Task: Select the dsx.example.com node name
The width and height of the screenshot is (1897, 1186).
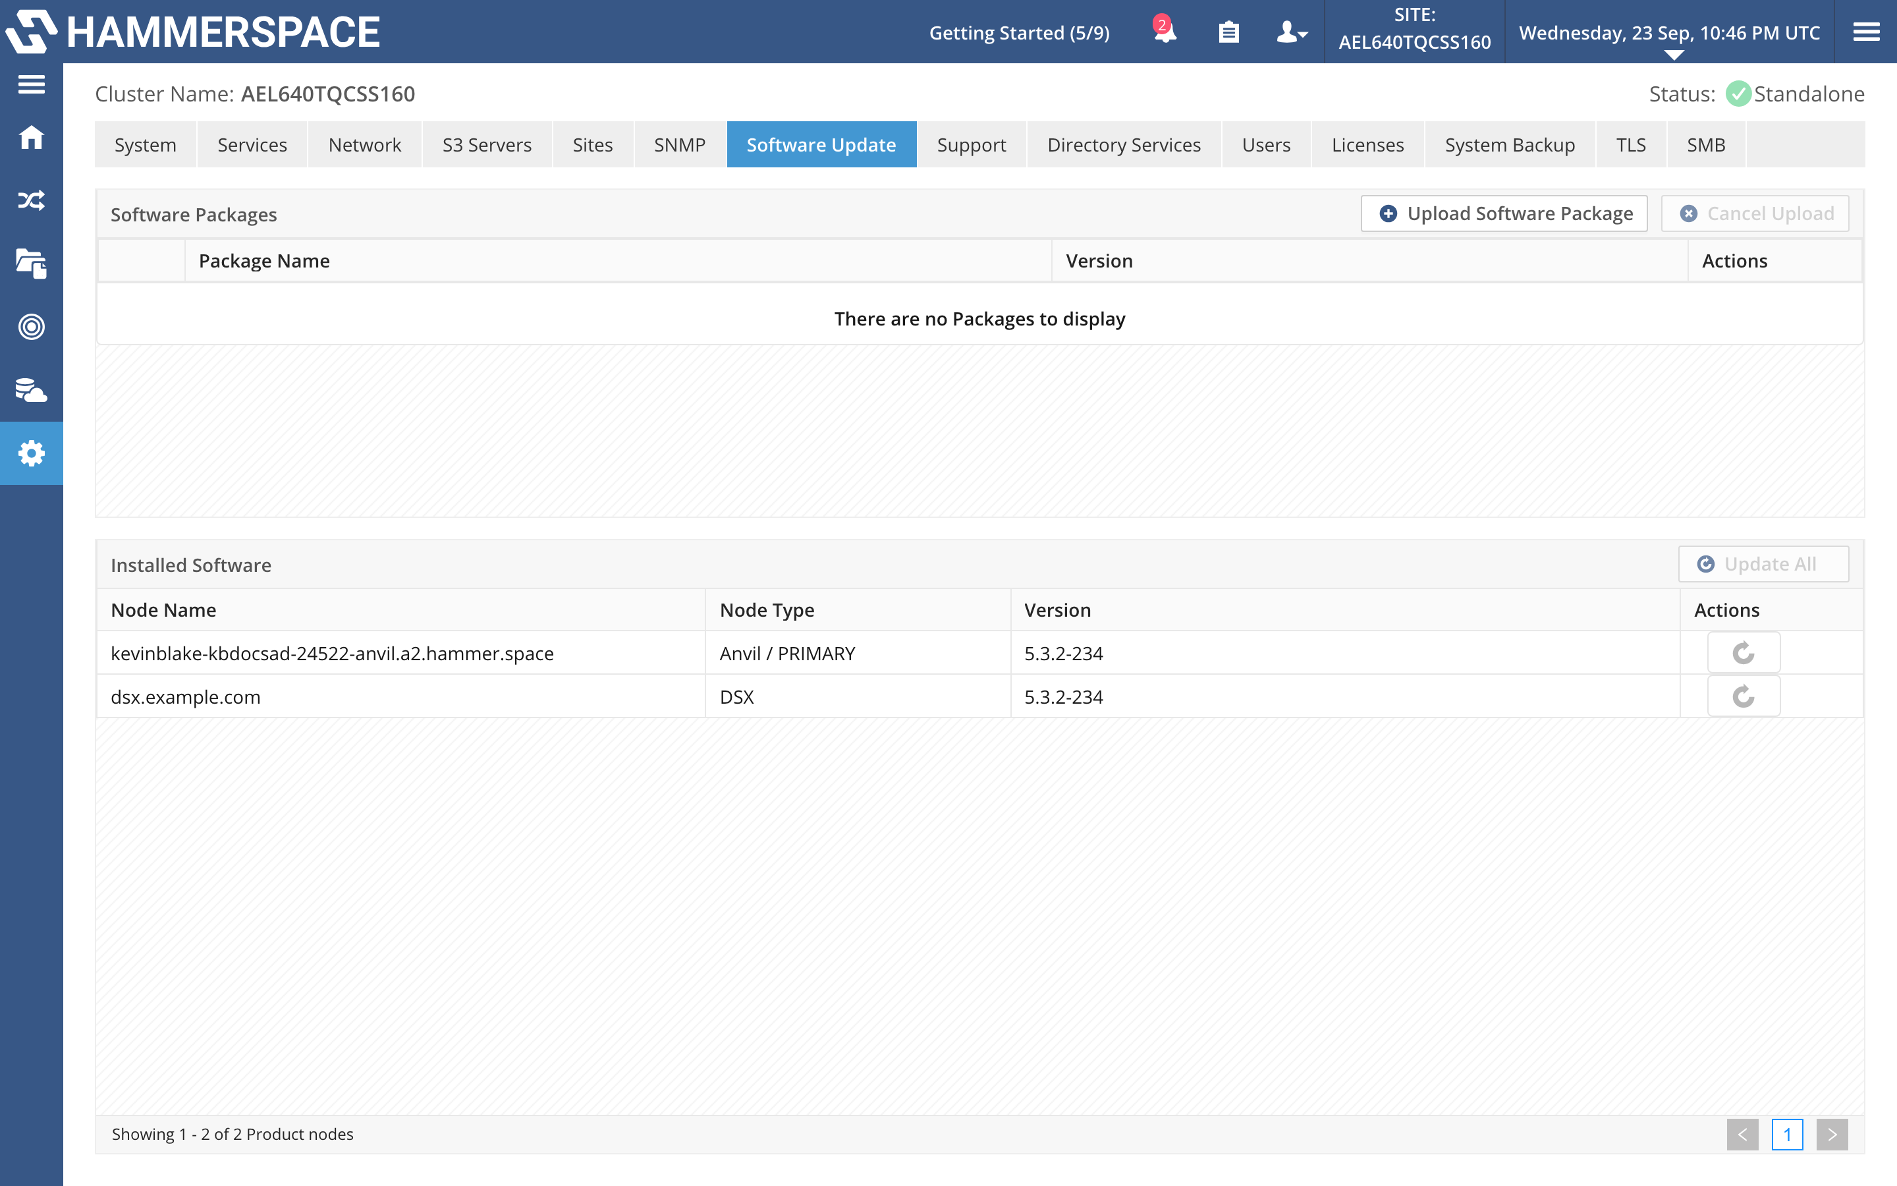Action: 186,696
